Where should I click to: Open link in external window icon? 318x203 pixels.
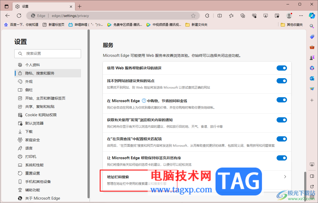pos(312,187)
